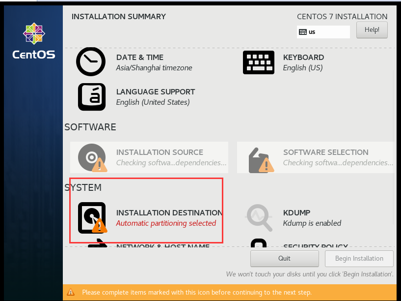Open the Date & Time clock icon

pos(91,62)
